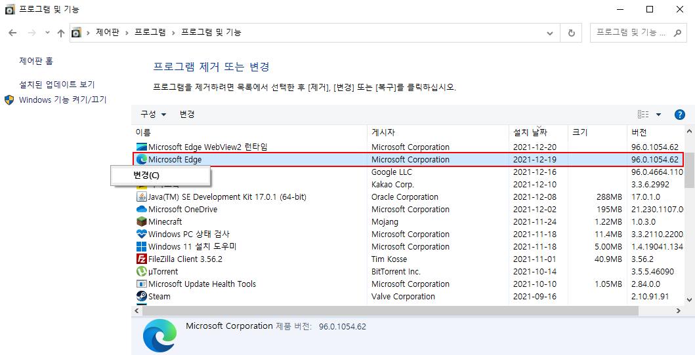Sort by the 크기 column header

597,132
